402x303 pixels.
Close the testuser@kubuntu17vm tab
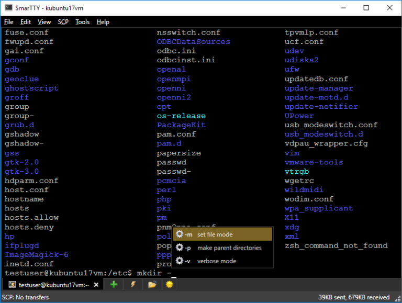(x=96, y=285)
